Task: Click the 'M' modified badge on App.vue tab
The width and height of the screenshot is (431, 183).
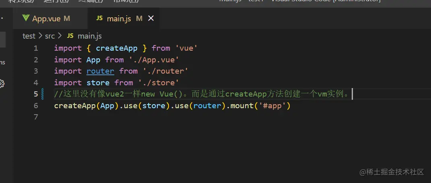Action: (67, 19)
